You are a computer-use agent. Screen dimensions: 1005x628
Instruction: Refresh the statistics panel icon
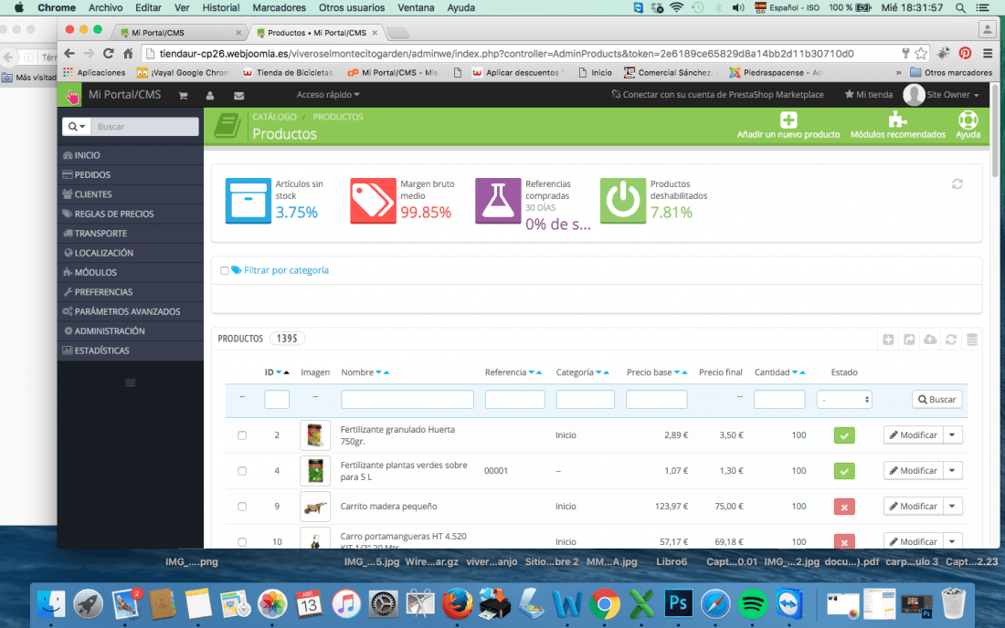point(957,183)
